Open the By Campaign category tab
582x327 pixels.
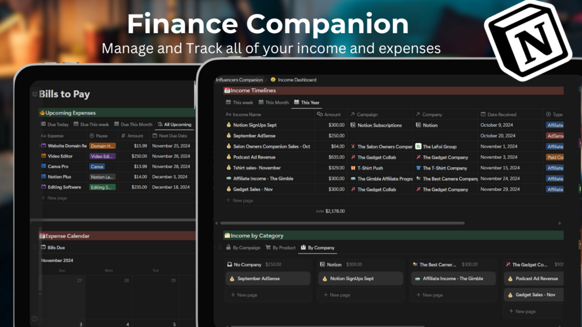pyautogui.click(x=243, y=248)
